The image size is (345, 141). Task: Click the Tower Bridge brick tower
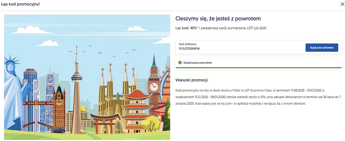pyautogui.click(x=59, y=107)
